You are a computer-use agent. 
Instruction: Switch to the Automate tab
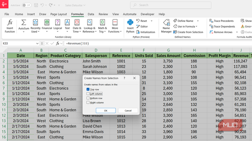pos(130,14)
